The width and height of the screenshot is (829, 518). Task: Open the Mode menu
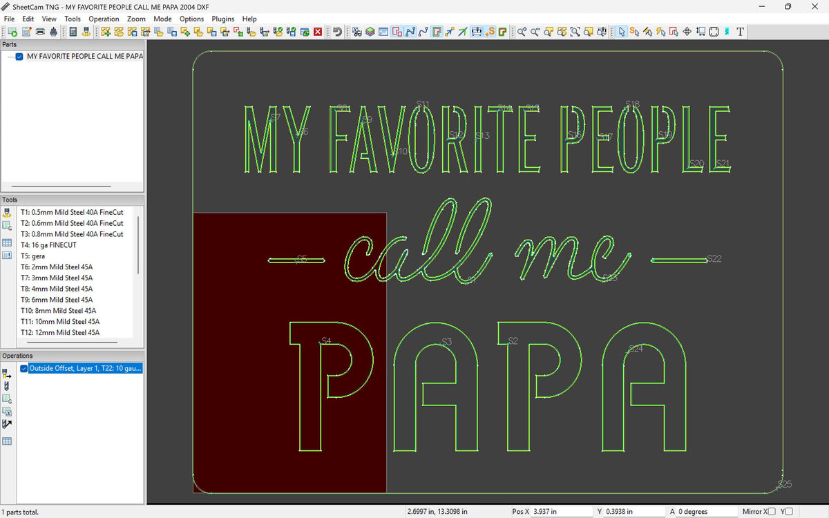pos(162,19)
